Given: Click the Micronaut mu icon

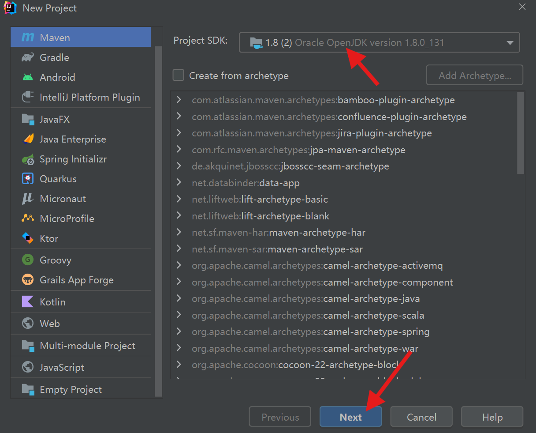Looking at the screenshot, I should pos(28,199).
